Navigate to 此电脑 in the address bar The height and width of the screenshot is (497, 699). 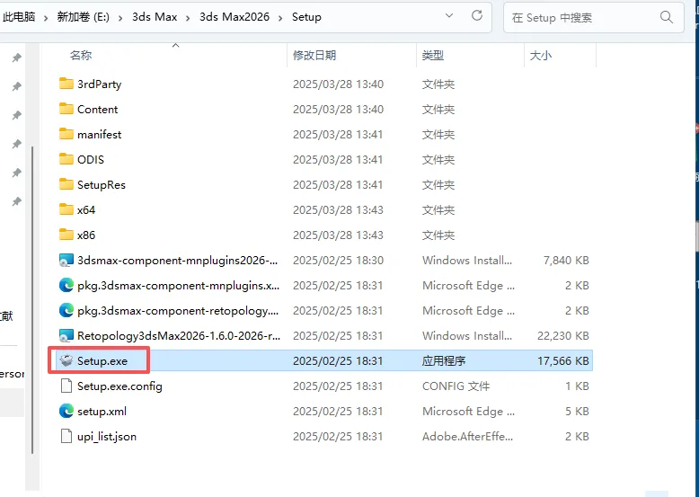point(19,17)
